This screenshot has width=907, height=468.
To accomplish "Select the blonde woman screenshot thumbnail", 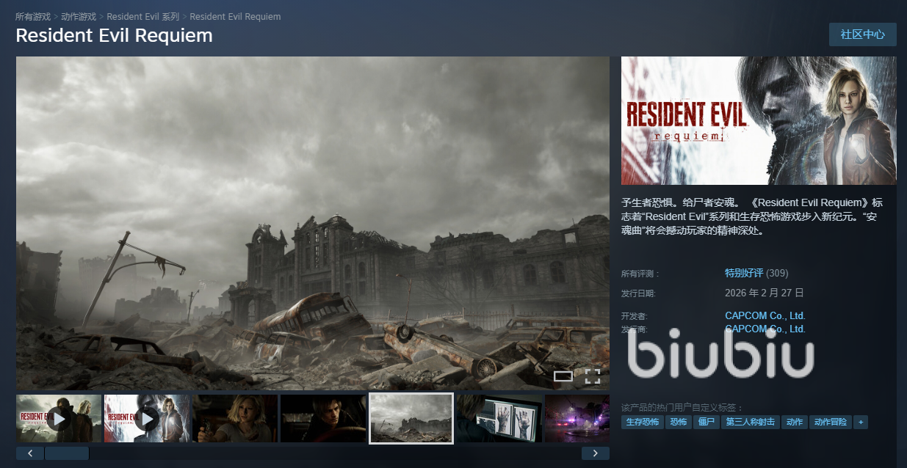I will 235,419.
